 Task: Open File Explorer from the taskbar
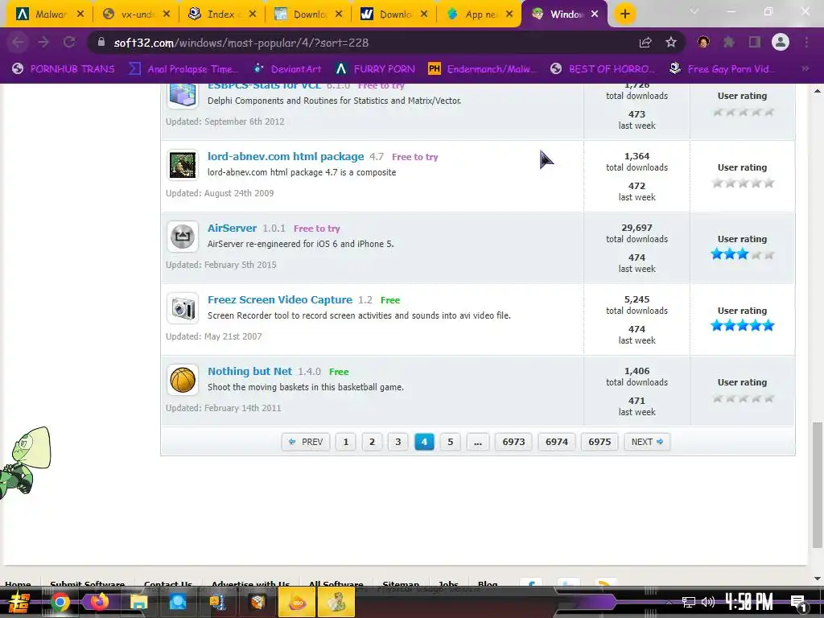coord(138,602)
